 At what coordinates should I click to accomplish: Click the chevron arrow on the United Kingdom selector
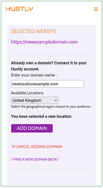[x=56, y=101]
